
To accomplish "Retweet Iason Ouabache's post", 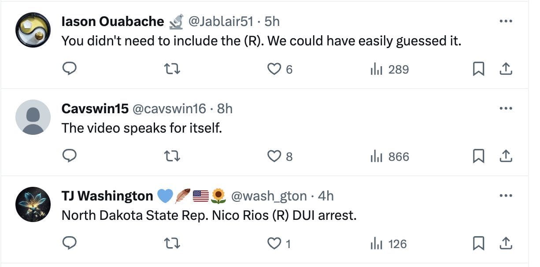I will pyautogui.click(x=173, y=69).
